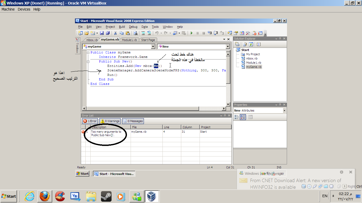Open the Navigate Backward dropdown arrow

pos(179,33)
